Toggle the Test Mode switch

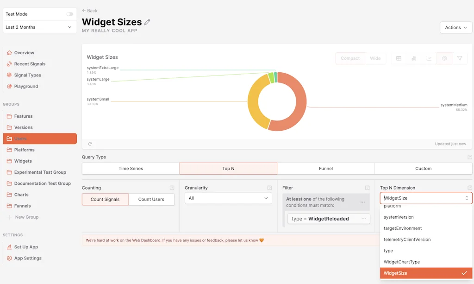(69, 14)
